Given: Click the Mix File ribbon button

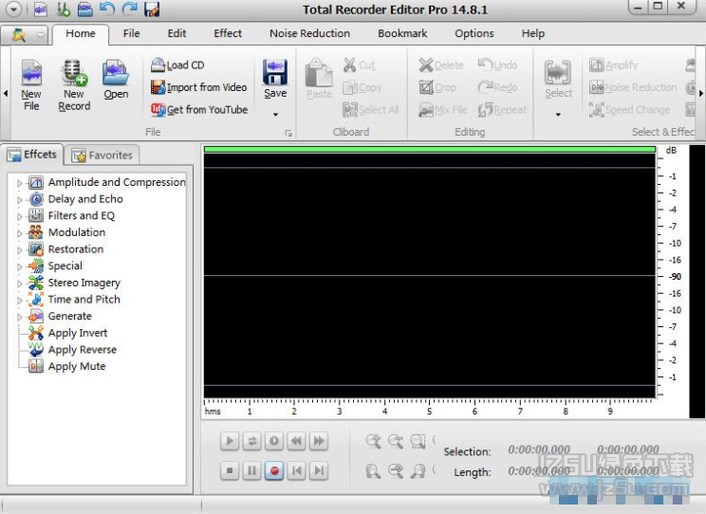Looking at the screenshot, I should coord(442,109).
